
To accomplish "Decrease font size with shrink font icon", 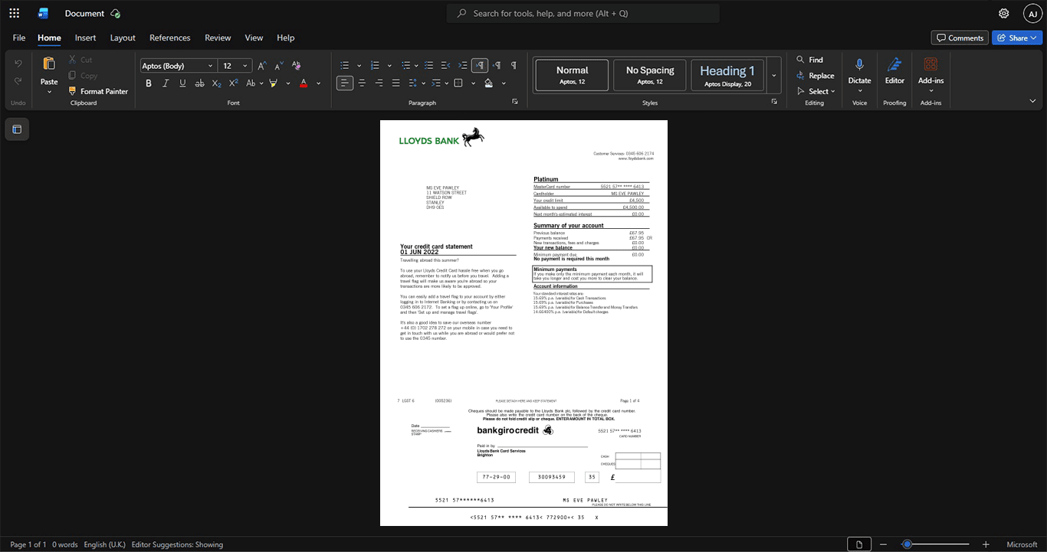I will [x=279, y=66].
